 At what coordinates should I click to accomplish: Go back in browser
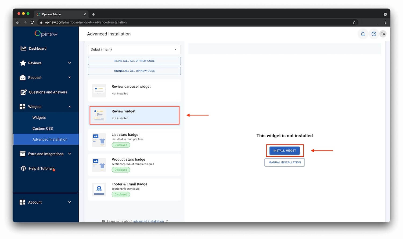18,22
